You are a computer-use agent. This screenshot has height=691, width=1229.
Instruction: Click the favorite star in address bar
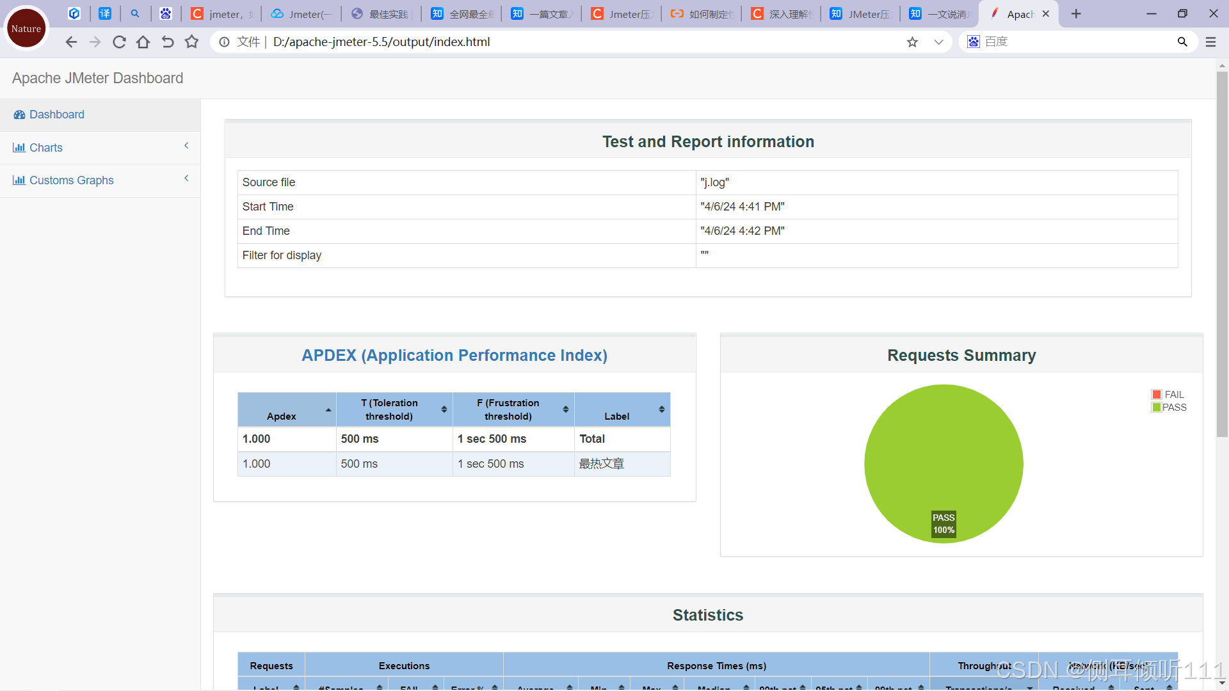(x=912, y=42)
